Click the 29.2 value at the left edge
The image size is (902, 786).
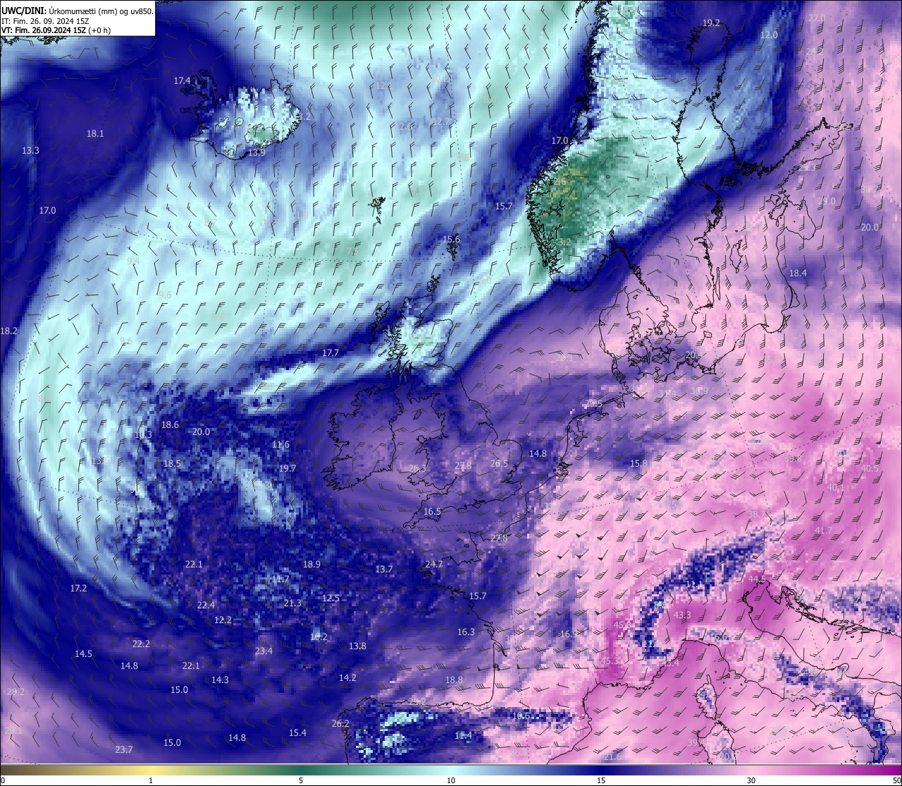16,692
